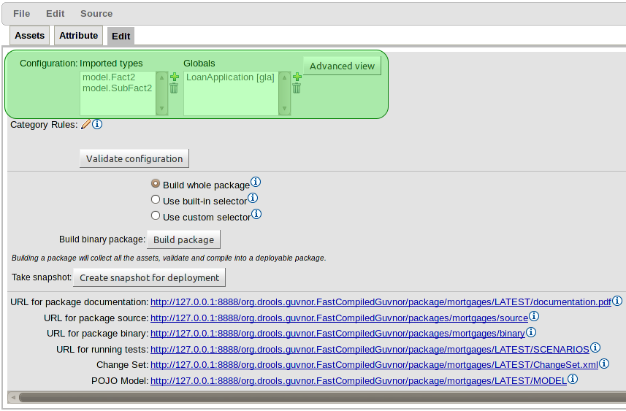Viewport: 626px width, 411px height.
Task: Click the horizontal scrollbar at the bottom
Action: pyautogui.click(x=314, y=397)
